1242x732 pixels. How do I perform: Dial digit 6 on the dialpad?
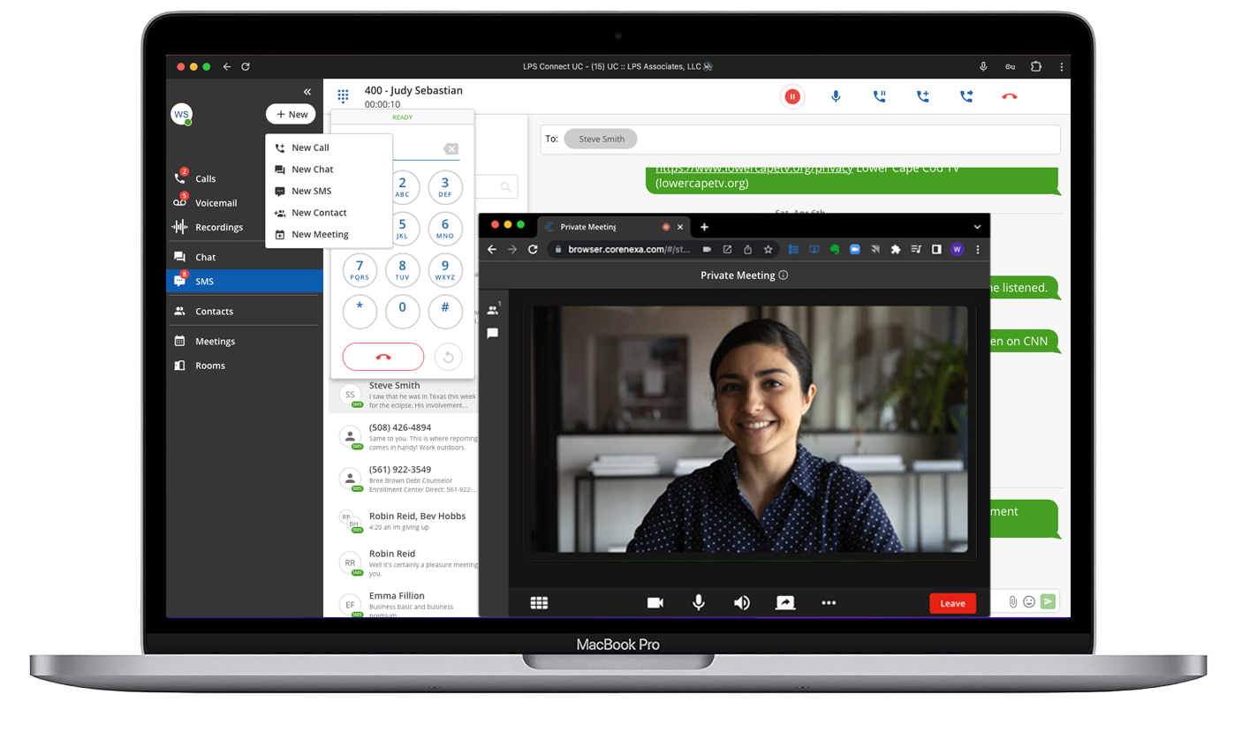445,229
